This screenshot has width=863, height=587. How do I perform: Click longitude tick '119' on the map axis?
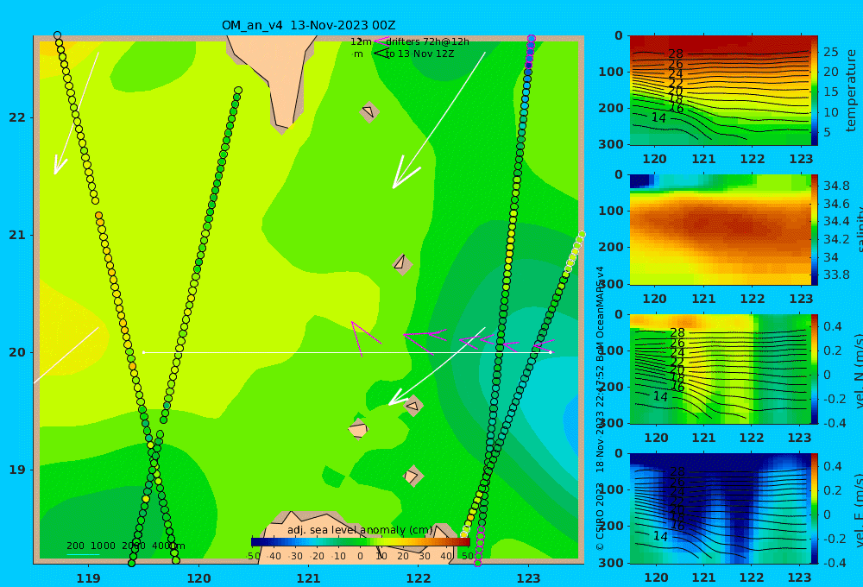pos(88,578)
